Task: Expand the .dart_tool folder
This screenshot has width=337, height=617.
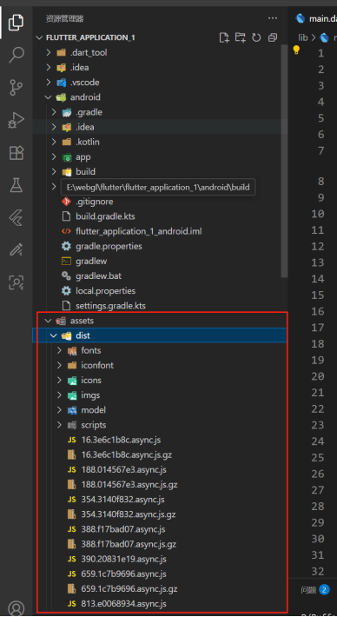Action: (x=49, y=52)
